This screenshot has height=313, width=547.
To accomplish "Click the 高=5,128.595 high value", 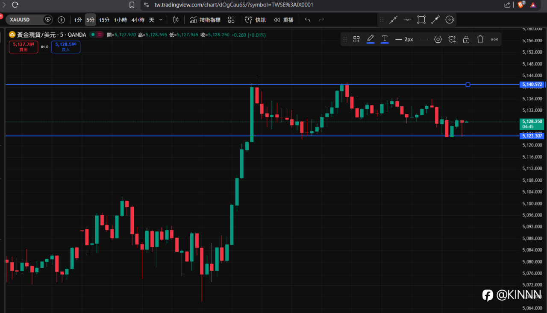I will click(x=153, y=35).
